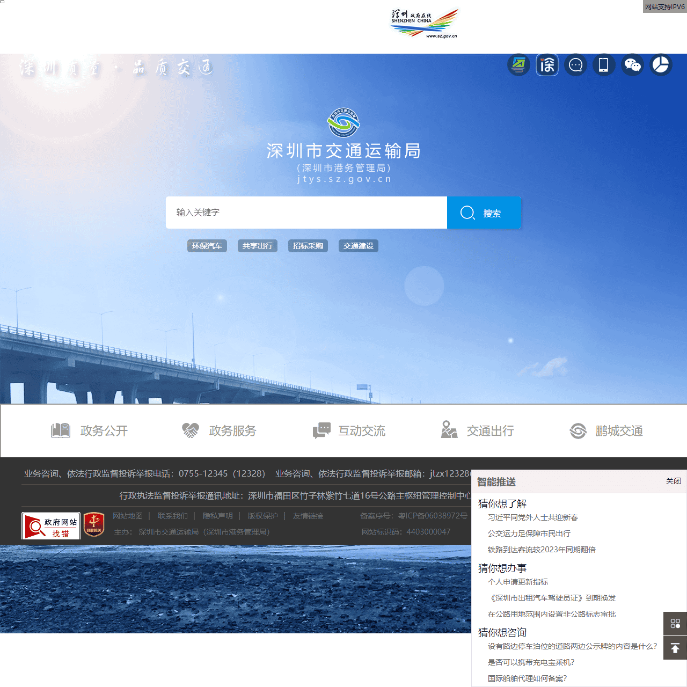Click the 政府网站找错 badge
This screenshot has width=687, height=687.
[51, 526]
